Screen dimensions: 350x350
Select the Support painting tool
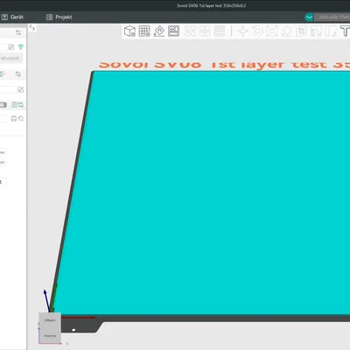pyautogui.click(x=316, y=31)
